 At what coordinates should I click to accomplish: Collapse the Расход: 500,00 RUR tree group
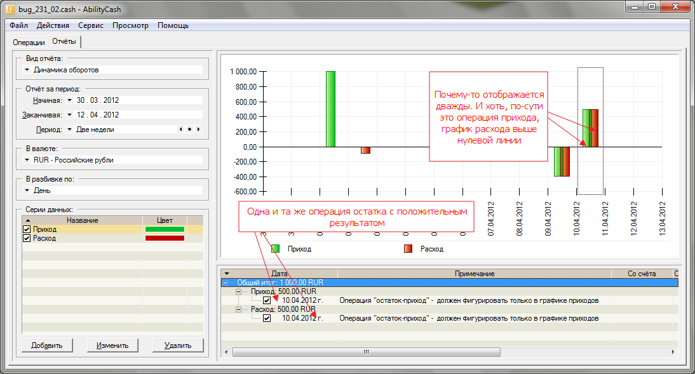[239, 309]
